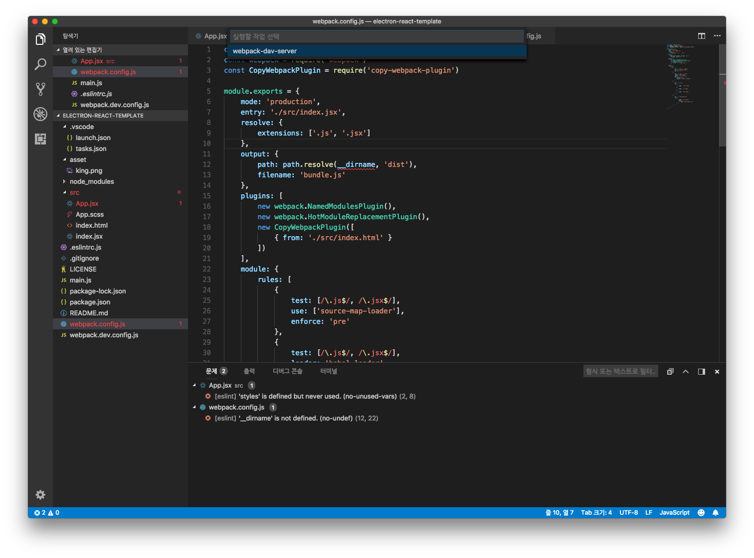The height and width of the screenshot is (558, 754).
Task: Open the Explorer view in activity bar
Action: (x=40, y=39)
